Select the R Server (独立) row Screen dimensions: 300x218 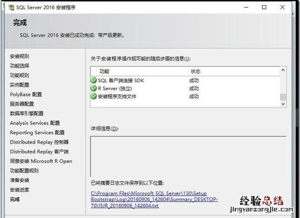[185, 88]
